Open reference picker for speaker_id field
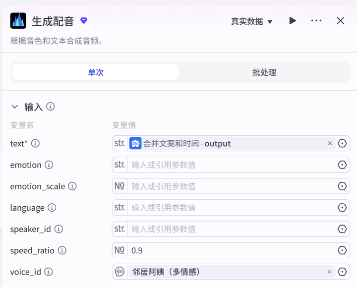The width and height of the screenshot is (357, 287). point(342,229)
